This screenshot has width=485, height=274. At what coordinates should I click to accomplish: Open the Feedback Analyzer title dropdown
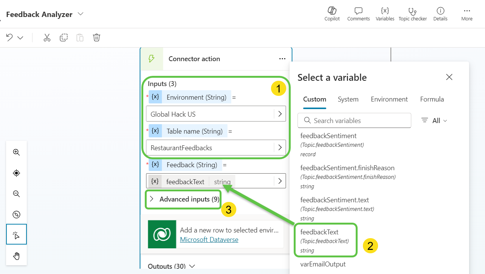[x=81, y=14]
